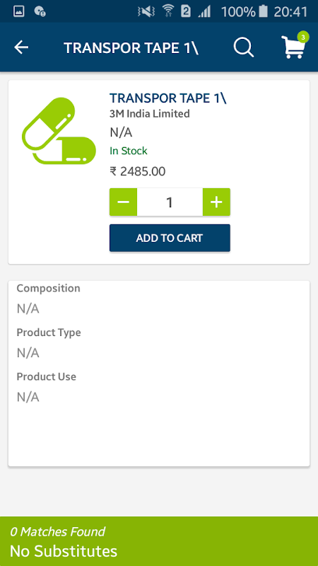The image size is (318, 566).
Task: Tap the picture notification icon
Action: (19, 11)
